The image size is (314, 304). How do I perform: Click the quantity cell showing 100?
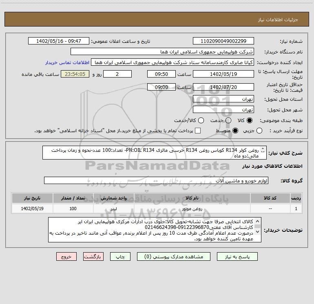(x=73, y=209)
